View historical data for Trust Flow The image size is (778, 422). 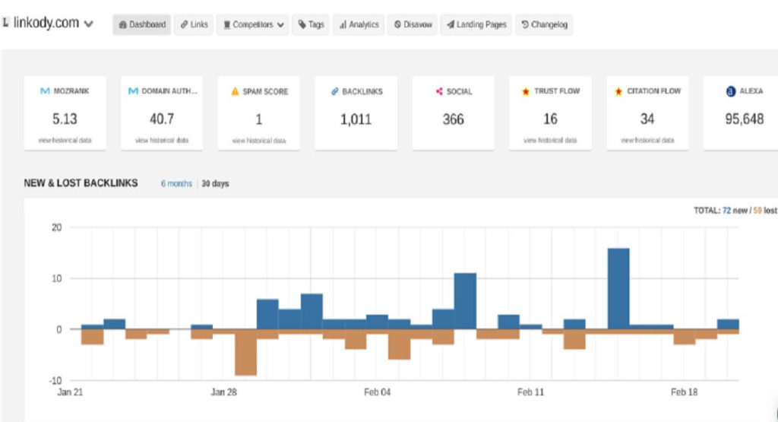click(550, 141)
